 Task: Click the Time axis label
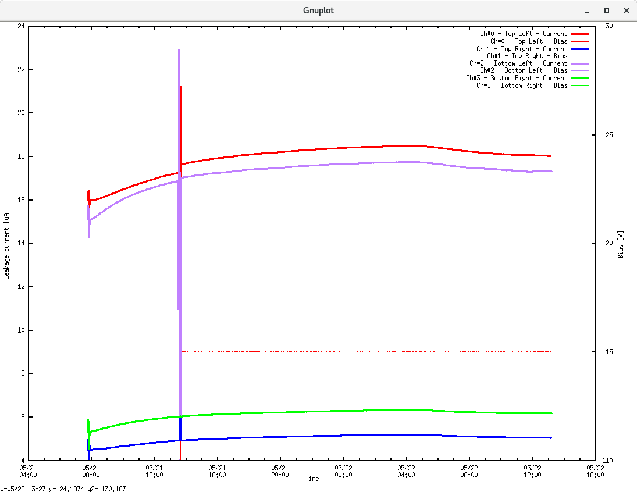[312, 479]
